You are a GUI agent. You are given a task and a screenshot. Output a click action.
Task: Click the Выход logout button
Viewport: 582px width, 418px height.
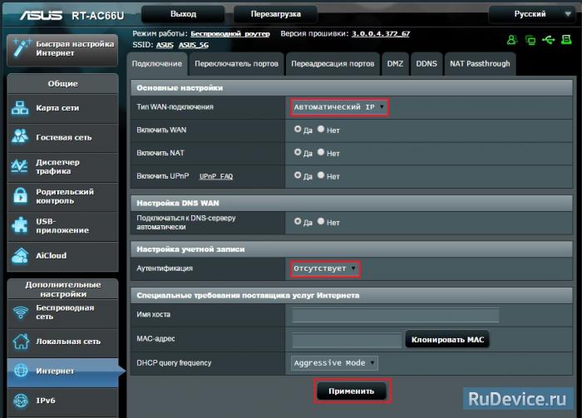coord(183,14)
